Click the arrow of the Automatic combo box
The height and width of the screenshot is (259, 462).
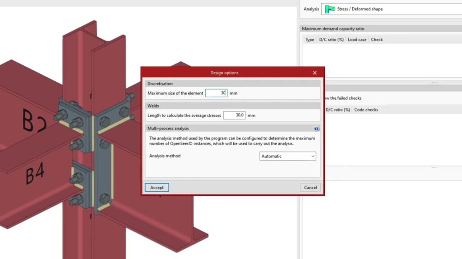pyautogui.click(x=313, y=156)
